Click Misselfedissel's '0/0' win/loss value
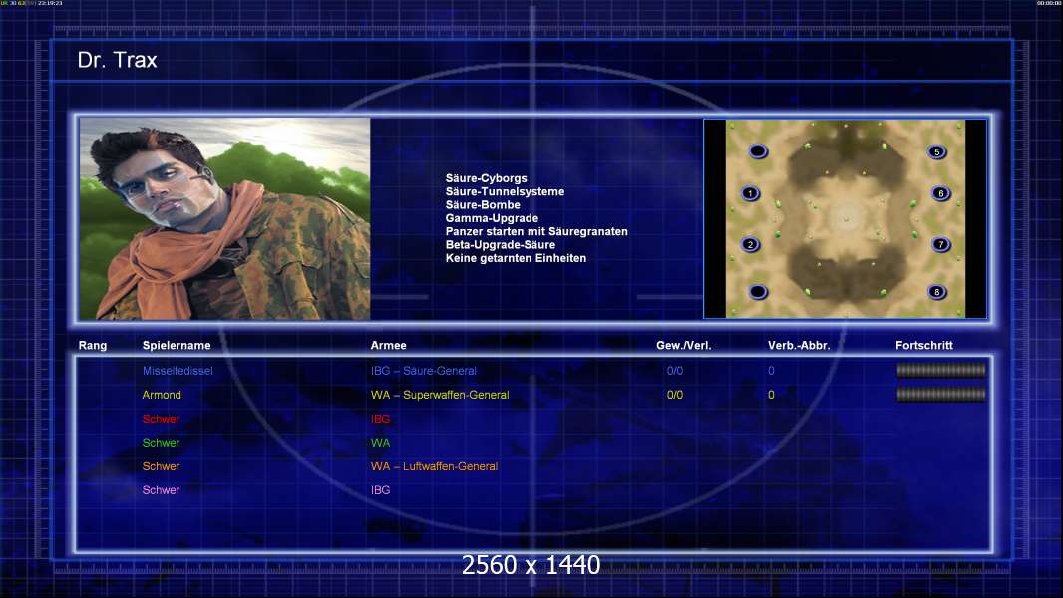The image size is (1063, 598). click(x=675, y=371)
